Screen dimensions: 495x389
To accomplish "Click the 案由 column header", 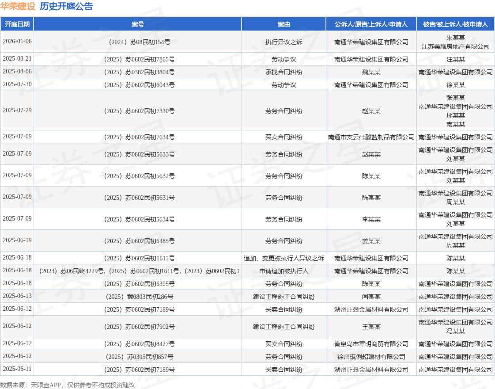I will [283, 24].
